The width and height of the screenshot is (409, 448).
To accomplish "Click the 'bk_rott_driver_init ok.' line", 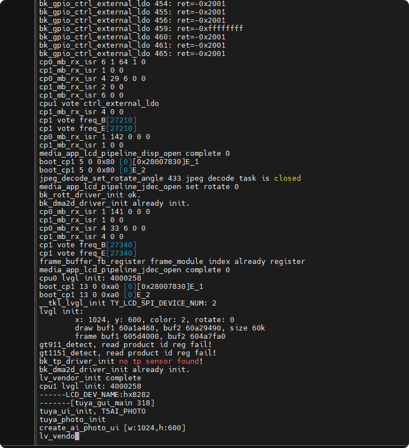I will pyautogui.click(x=90, y=195).
